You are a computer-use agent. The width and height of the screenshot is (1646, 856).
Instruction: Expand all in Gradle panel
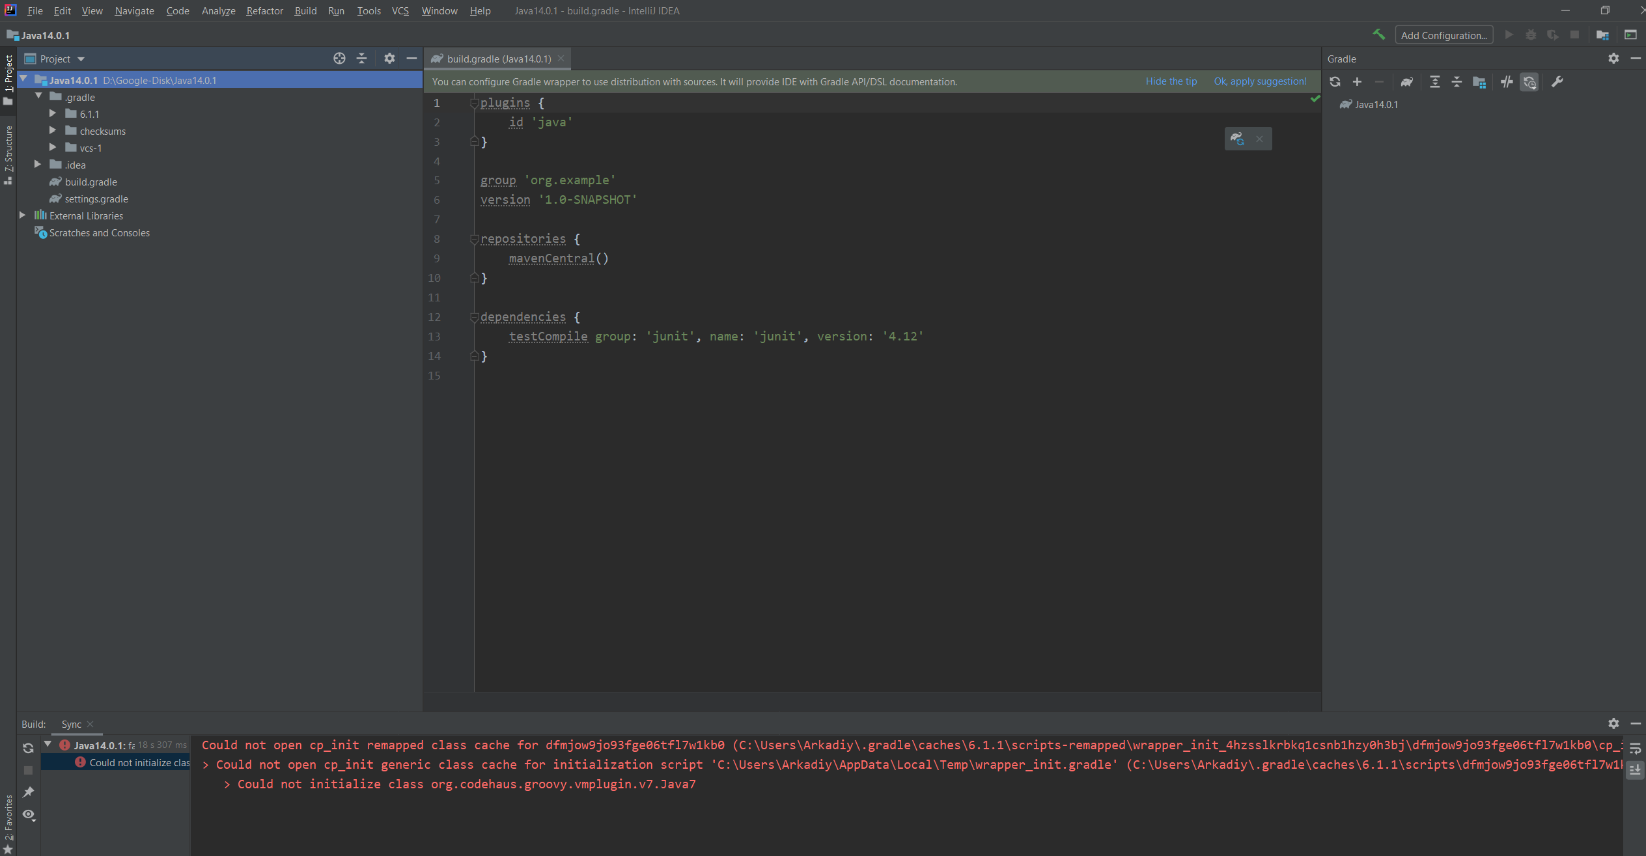[x=1434, y=82]
